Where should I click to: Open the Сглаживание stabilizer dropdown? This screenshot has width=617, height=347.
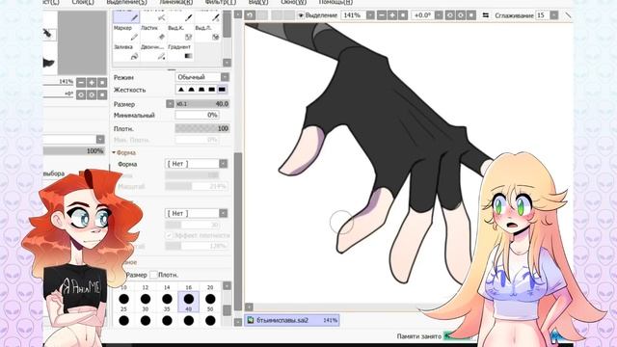(554, 15)
